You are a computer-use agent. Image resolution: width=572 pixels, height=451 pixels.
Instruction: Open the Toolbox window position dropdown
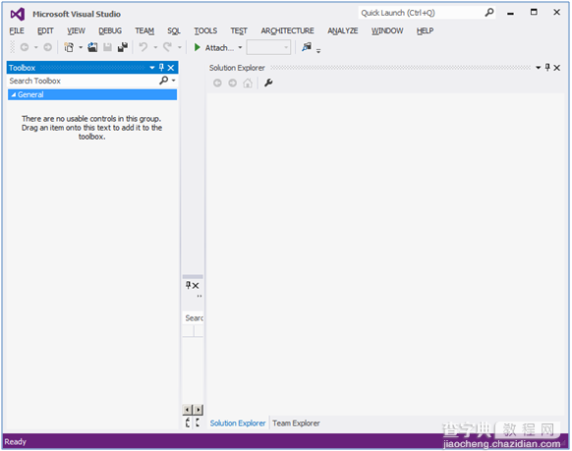click(x=152, y=68)
